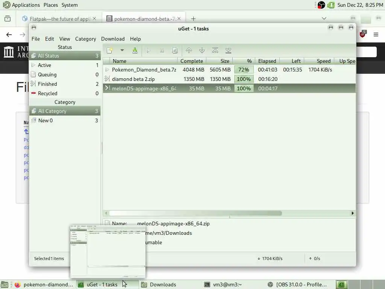385x289 pixels.
Task: Open the Edit menu in uGet
Action: tap(49, 39)
